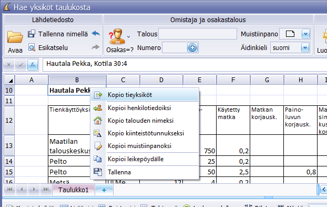Go to first sheet navigation button
Image resolution: width=327 pixels, height=207 pixels.
[9, 190]
